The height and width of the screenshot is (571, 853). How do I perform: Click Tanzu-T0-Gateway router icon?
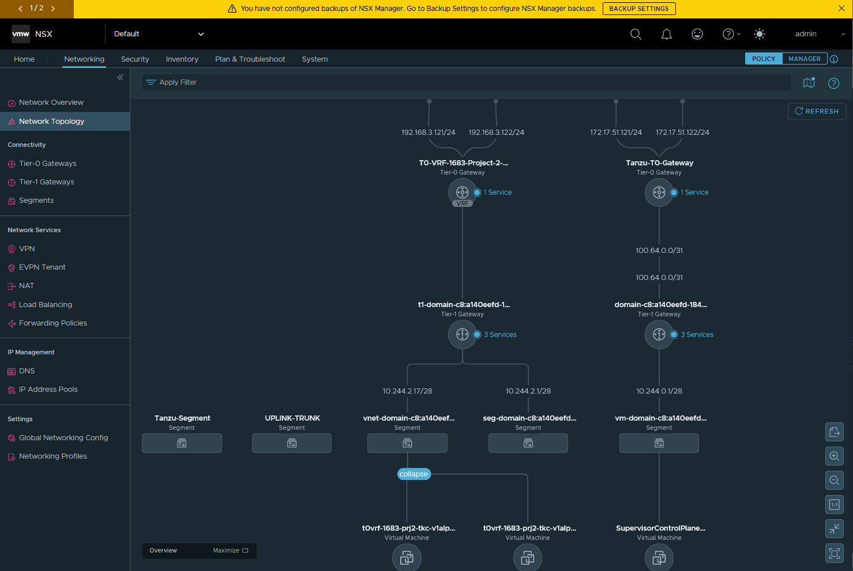[x=659, y=192]
